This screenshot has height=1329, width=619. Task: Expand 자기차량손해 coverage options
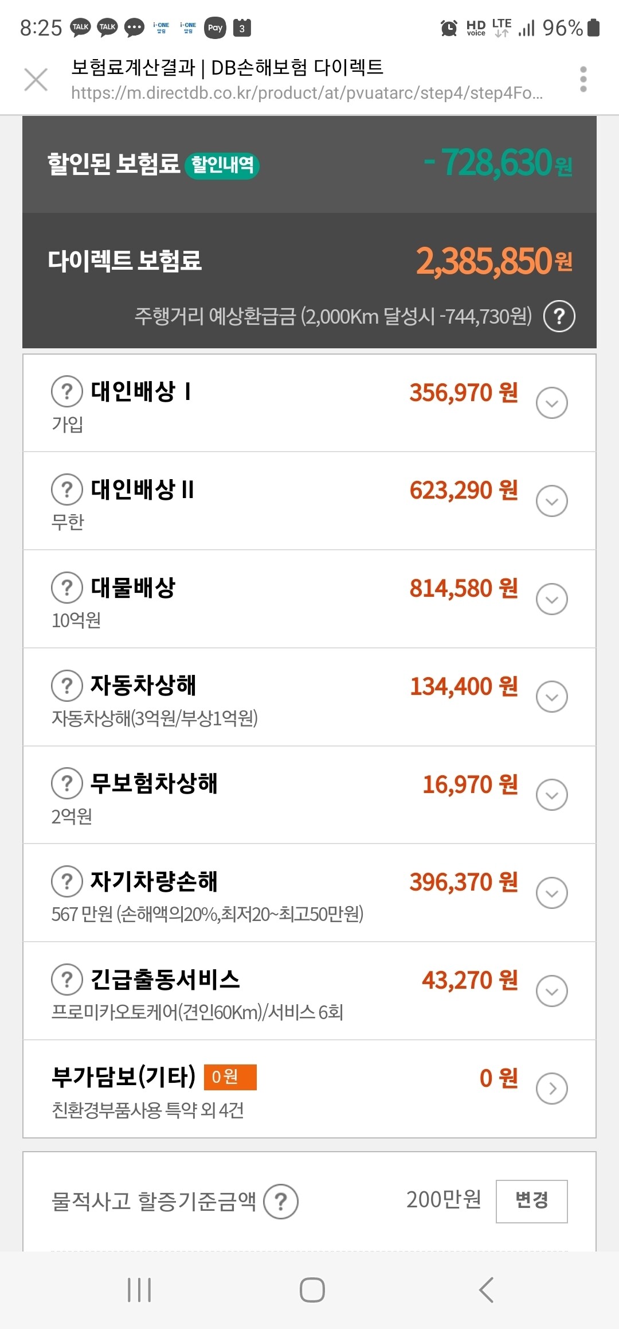tap(551, 893)
